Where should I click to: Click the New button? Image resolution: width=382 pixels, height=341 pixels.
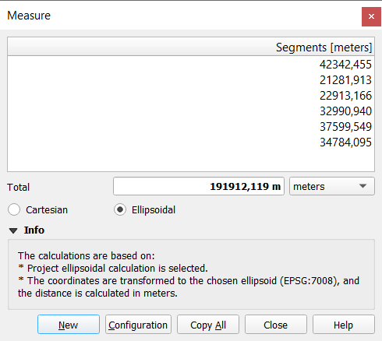pyautogui.click(x=69, y=325)
